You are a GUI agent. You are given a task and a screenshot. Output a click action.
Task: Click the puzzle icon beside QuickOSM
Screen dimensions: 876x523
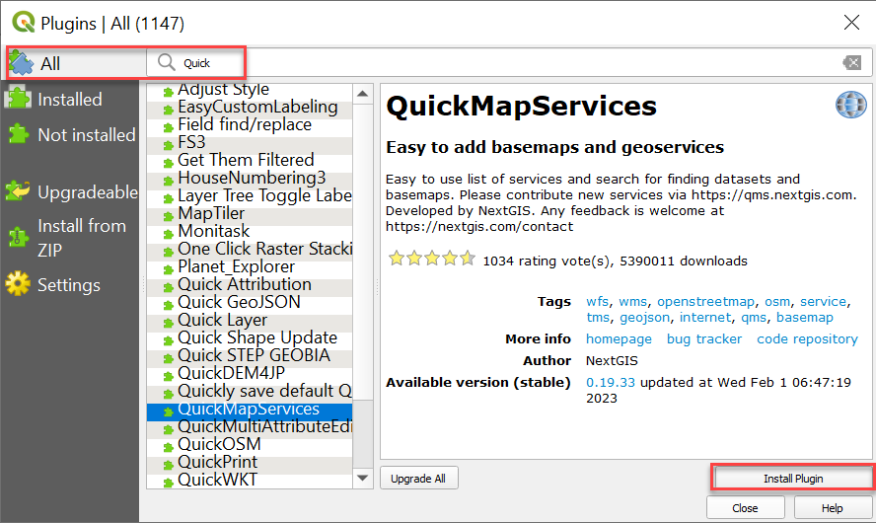coord(167,445)
